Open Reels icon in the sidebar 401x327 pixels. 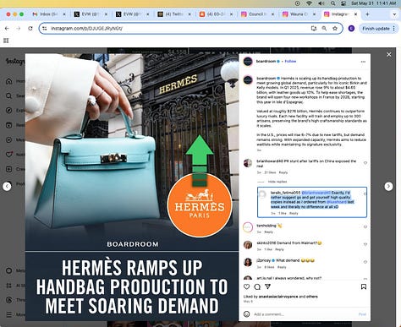(x=9, y=125)
